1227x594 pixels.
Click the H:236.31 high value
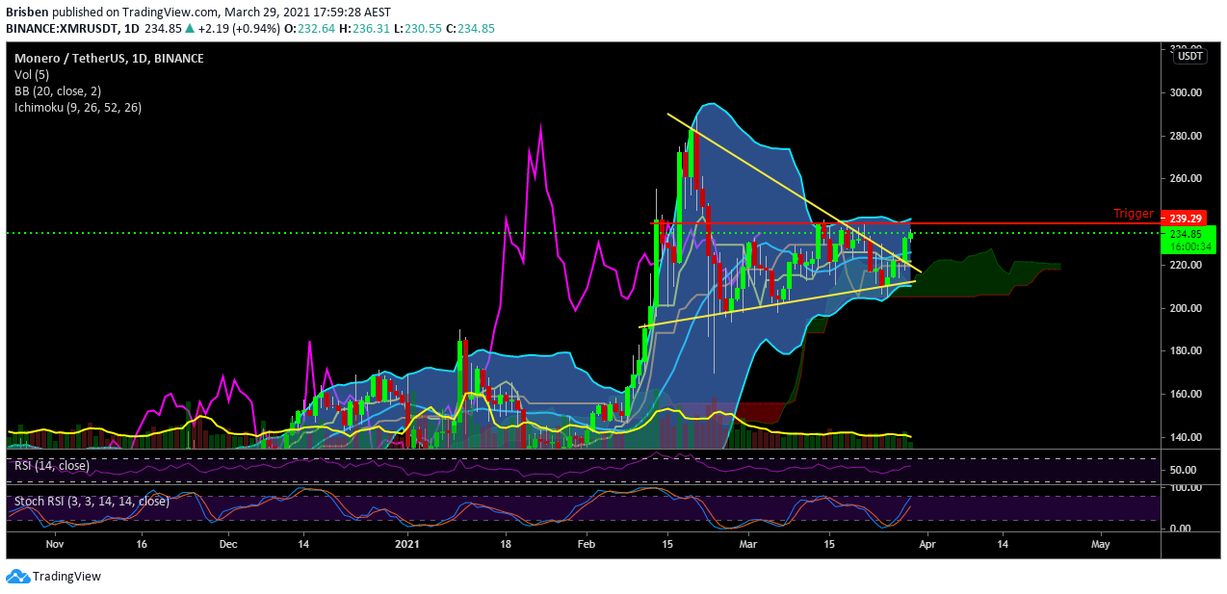[365, 29]
